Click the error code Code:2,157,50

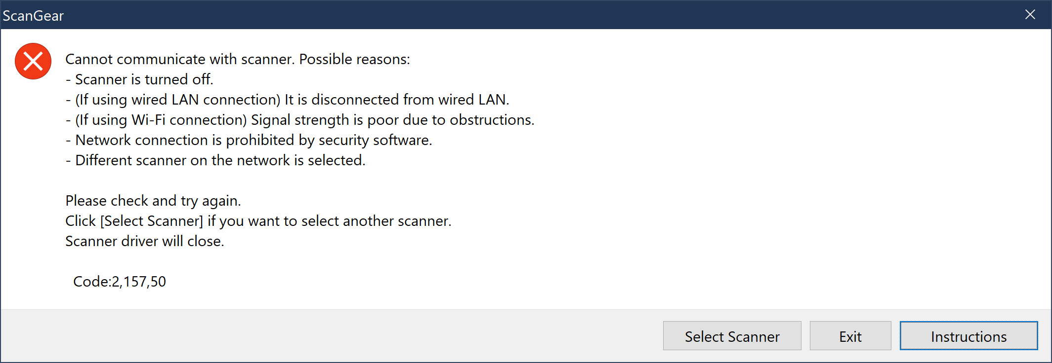click(x=120, y=282)
